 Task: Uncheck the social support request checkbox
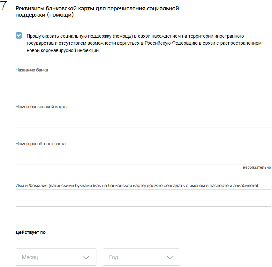pos(19,35)
